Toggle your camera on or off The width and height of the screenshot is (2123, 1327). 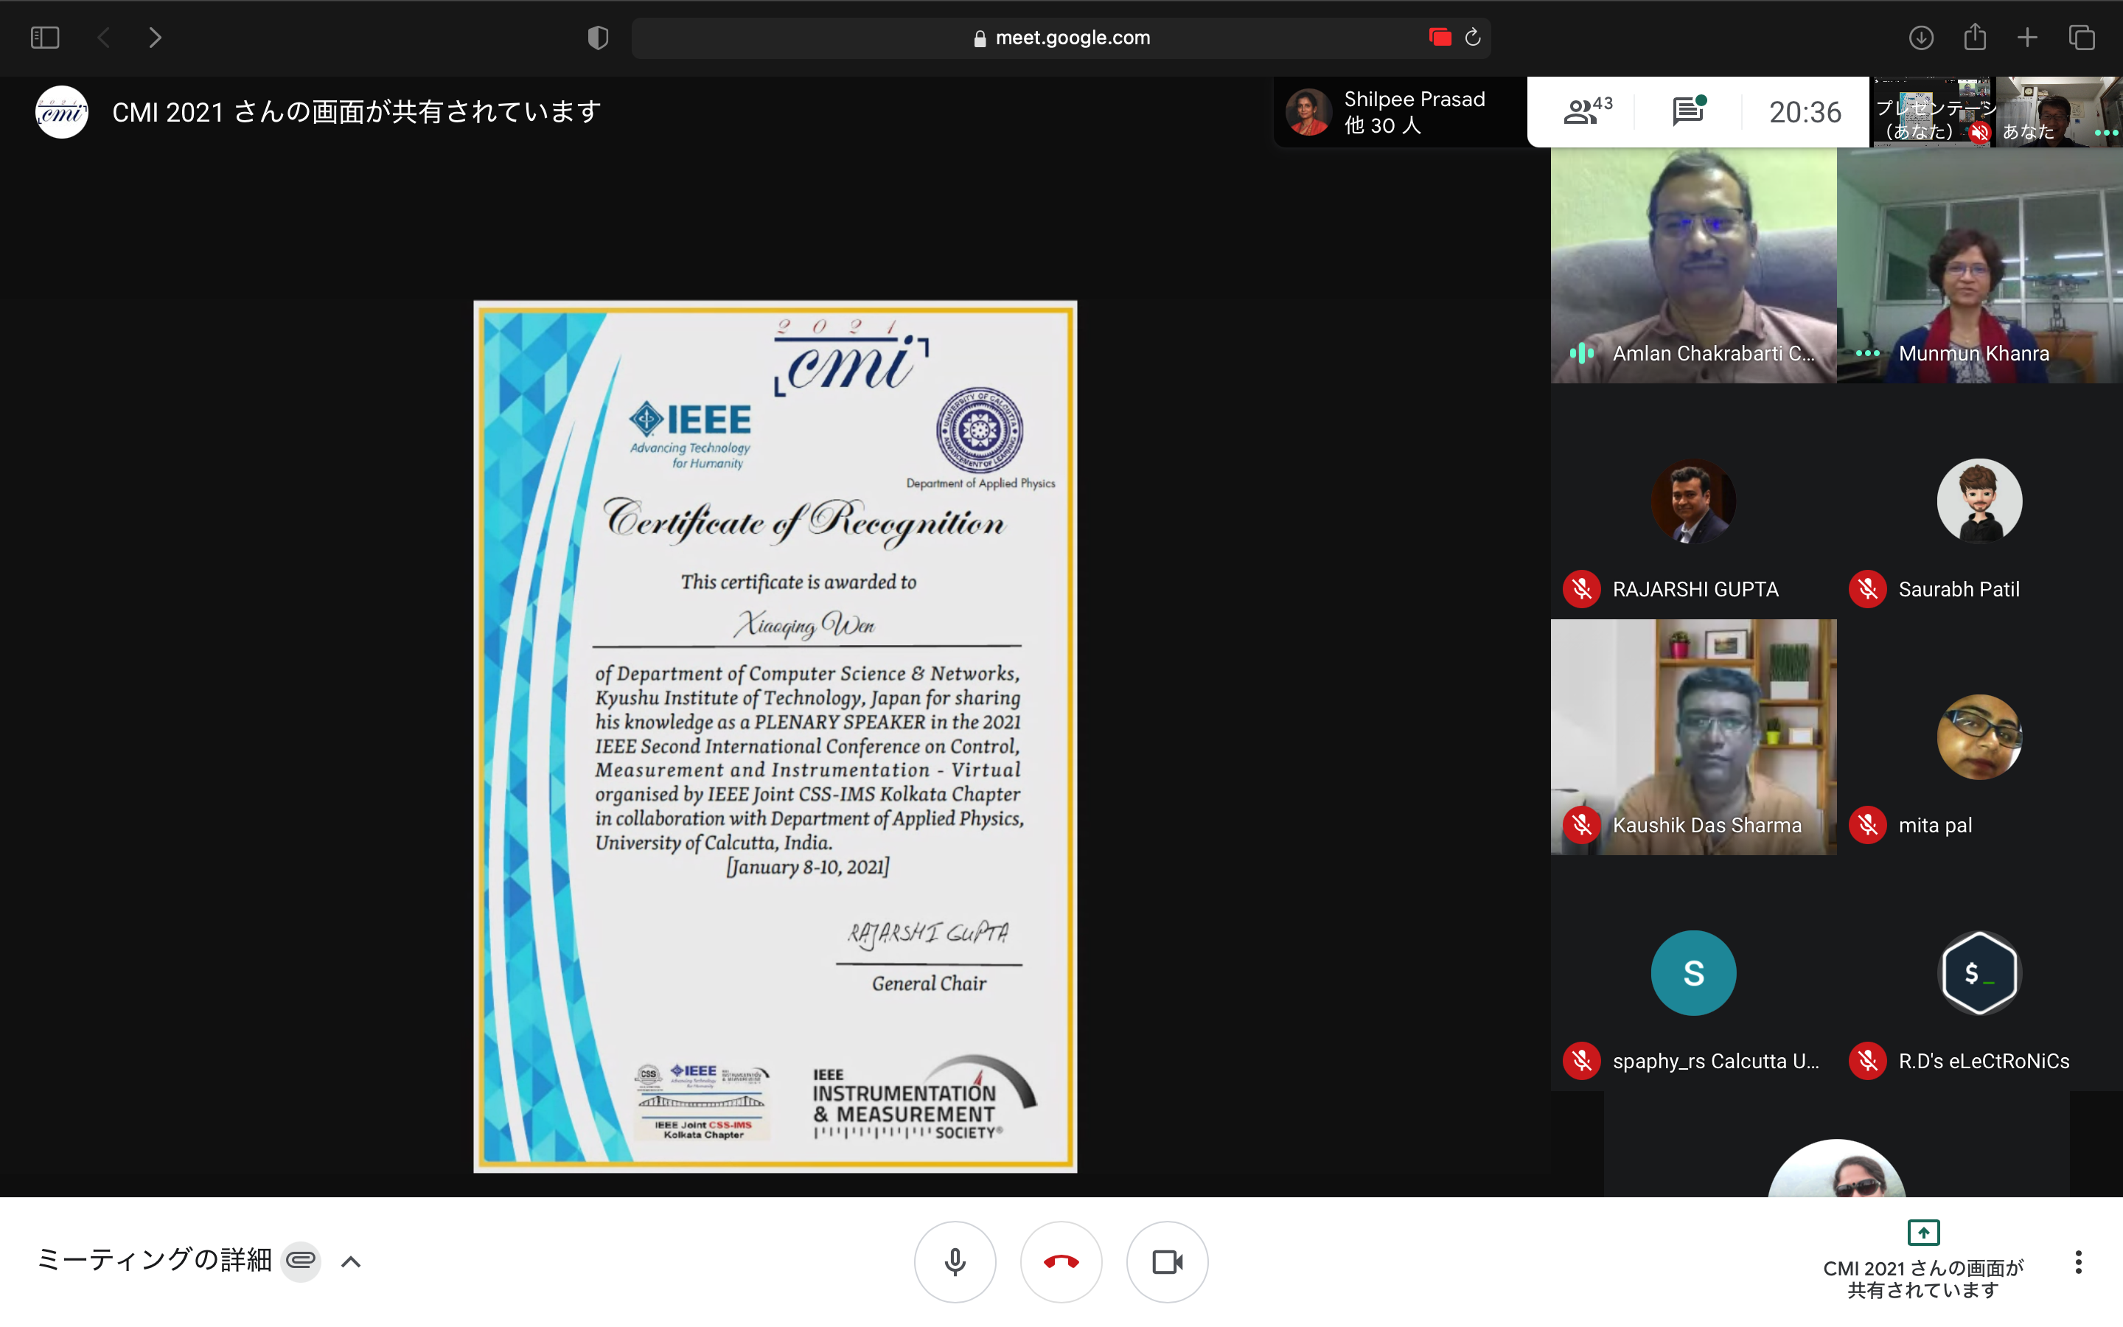[x=1167, y=1262]
